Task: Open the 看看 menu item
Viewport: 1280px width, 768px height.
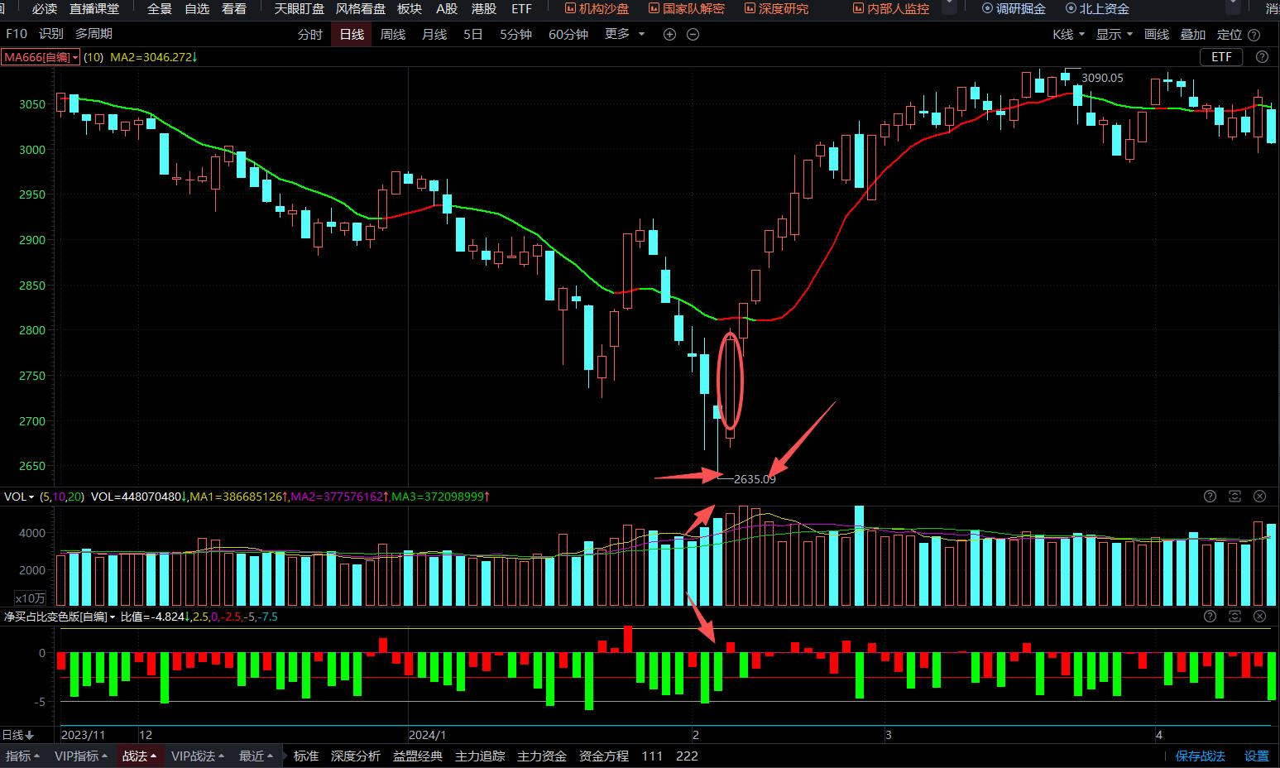Action: pos(234,8)
